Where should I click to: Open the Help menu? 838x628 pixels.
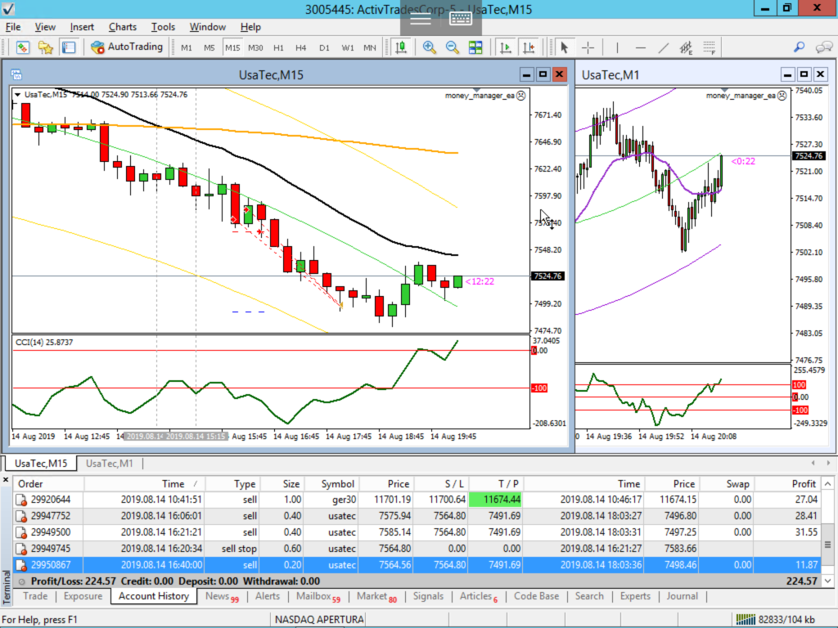tap(250, 27)
